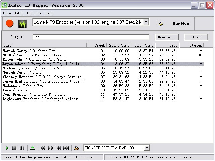The height and width of the screenshot is (161, 215).
Task: Sort by the Start Time column header
Action: (119, 45)
